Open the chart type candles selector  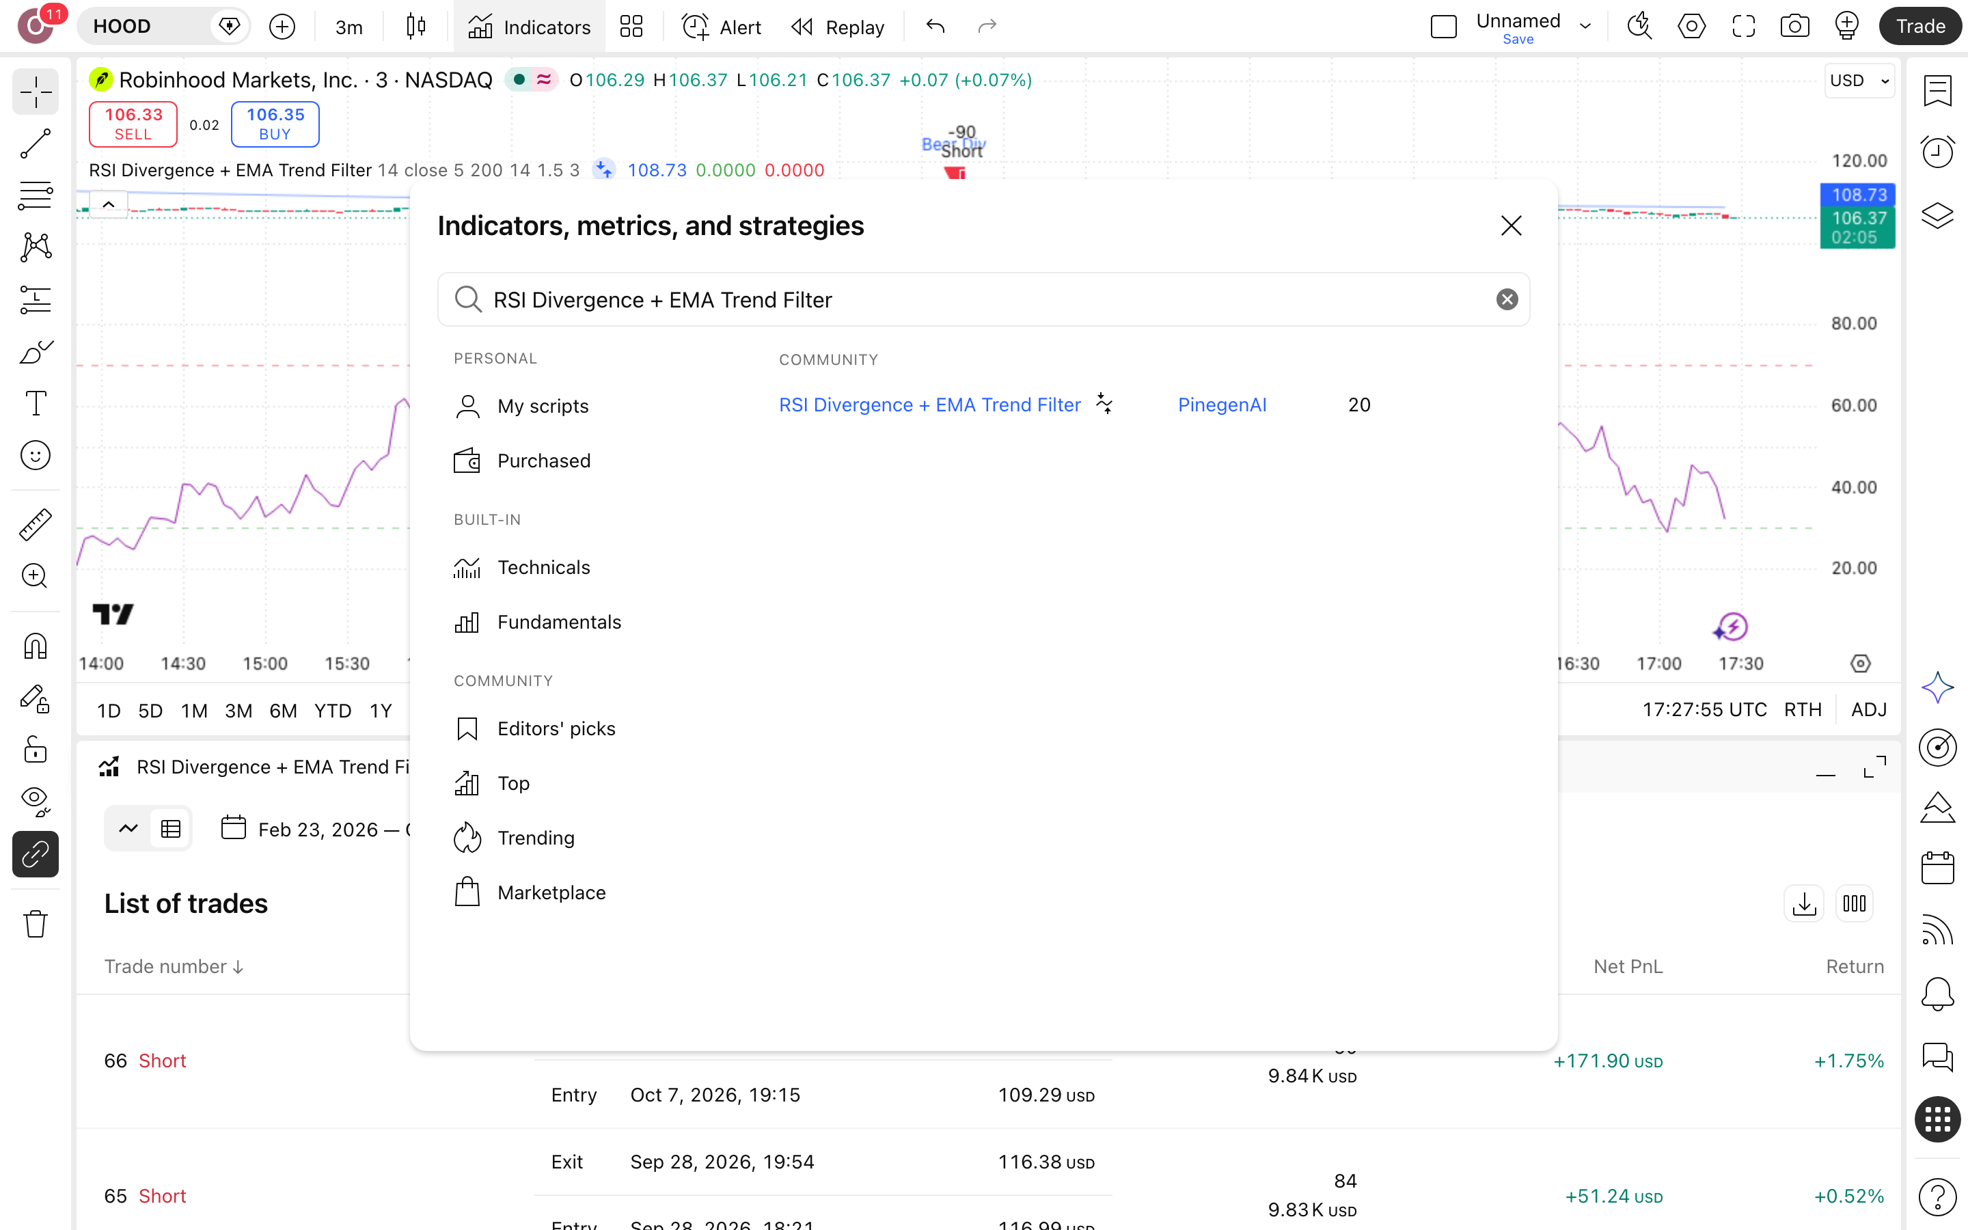point(415,27)
